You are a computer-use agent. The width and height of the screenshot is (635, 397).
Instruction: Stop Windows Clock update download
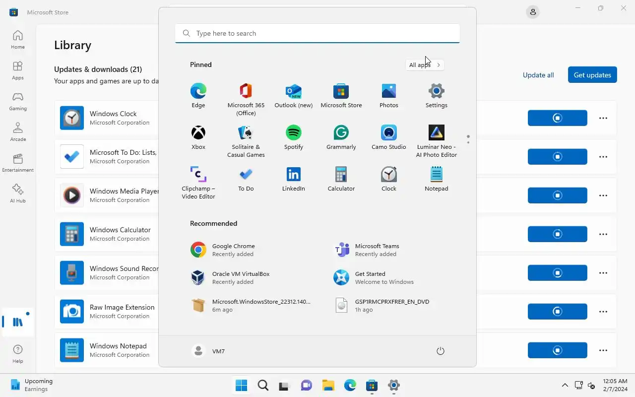point(558,118)
